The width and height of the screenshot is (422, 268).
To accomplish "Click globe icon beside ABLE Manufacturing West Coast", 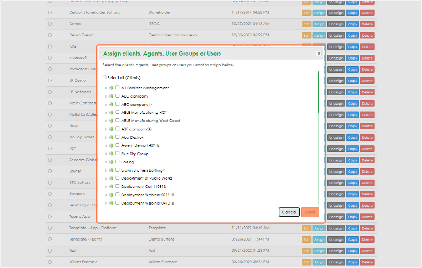I will pyautogui.click(x=111, y=120).
